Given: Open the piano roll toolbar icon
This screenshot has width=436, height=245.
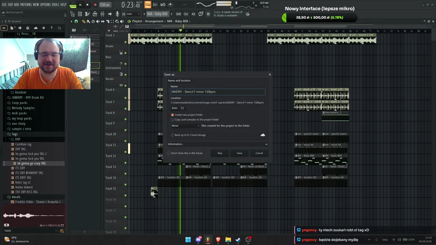Looking at the screenshot, I should coord(87,14).
